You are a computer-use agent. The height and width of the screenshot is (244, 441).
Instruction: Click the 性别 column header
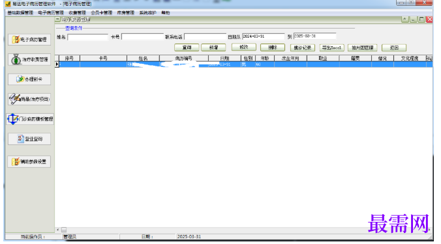click(248, 59)
